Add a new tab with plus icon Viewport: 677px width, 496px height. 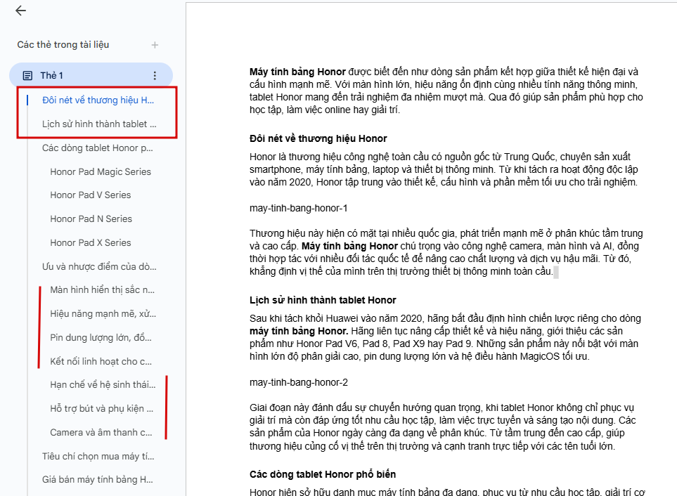(x=155, y=45)
